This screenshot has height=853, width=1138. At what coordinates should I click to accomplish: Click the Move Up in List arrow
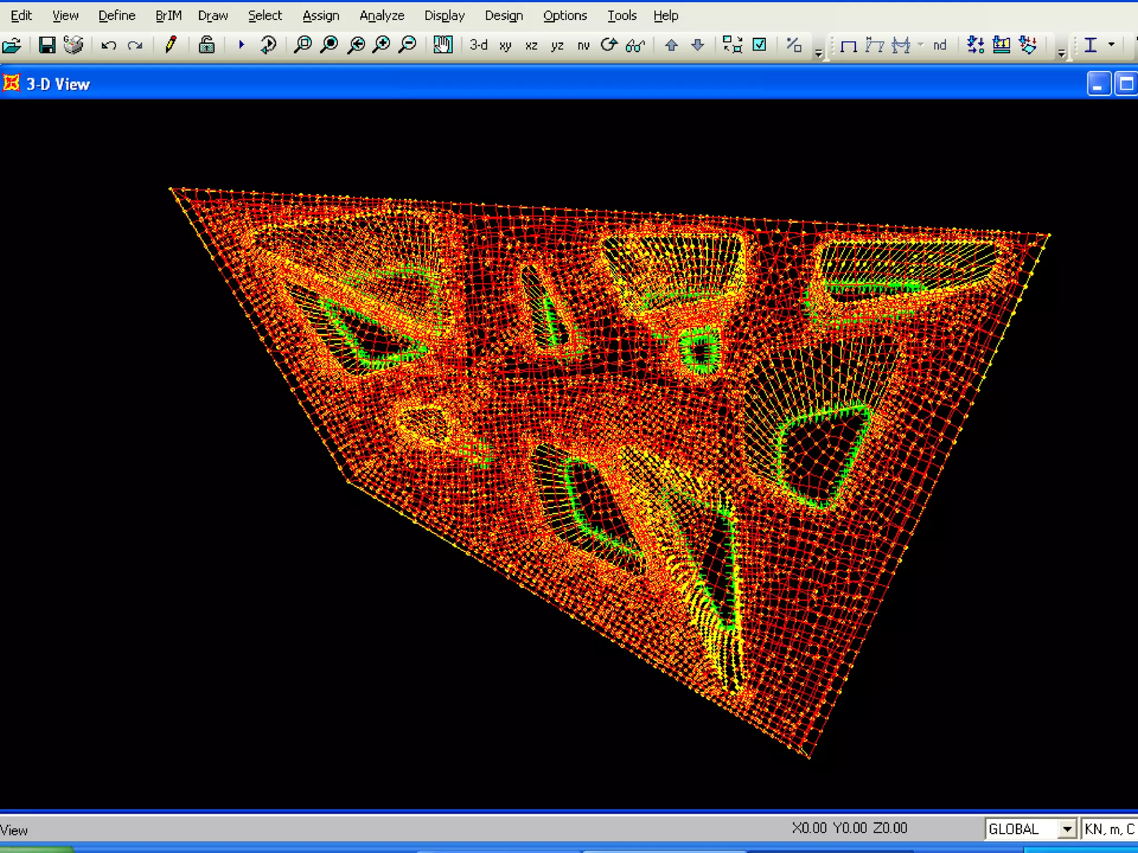click(x=671, y=45)
